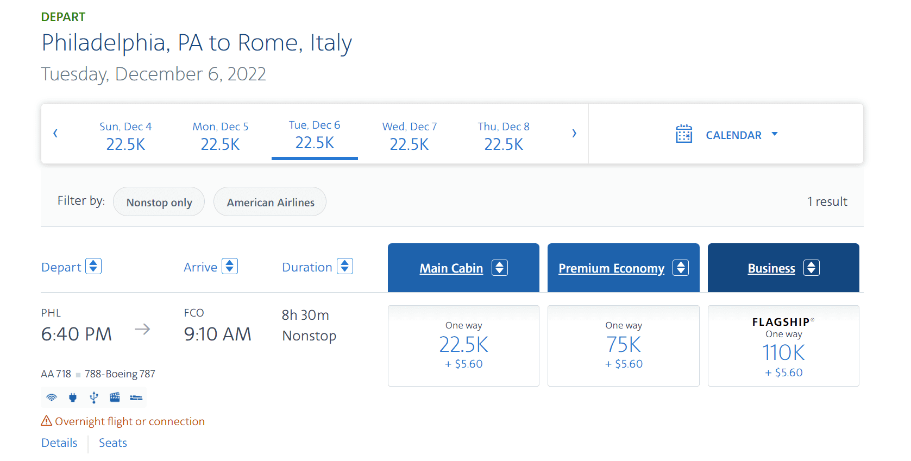Select the Sun, Dec 4 date tab
This screenshot has width=911, height=461.
click(x=125, y=135)
